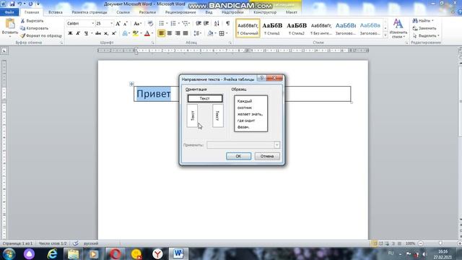
Task: Select the Без интервала style
Action: pos(321,28)
